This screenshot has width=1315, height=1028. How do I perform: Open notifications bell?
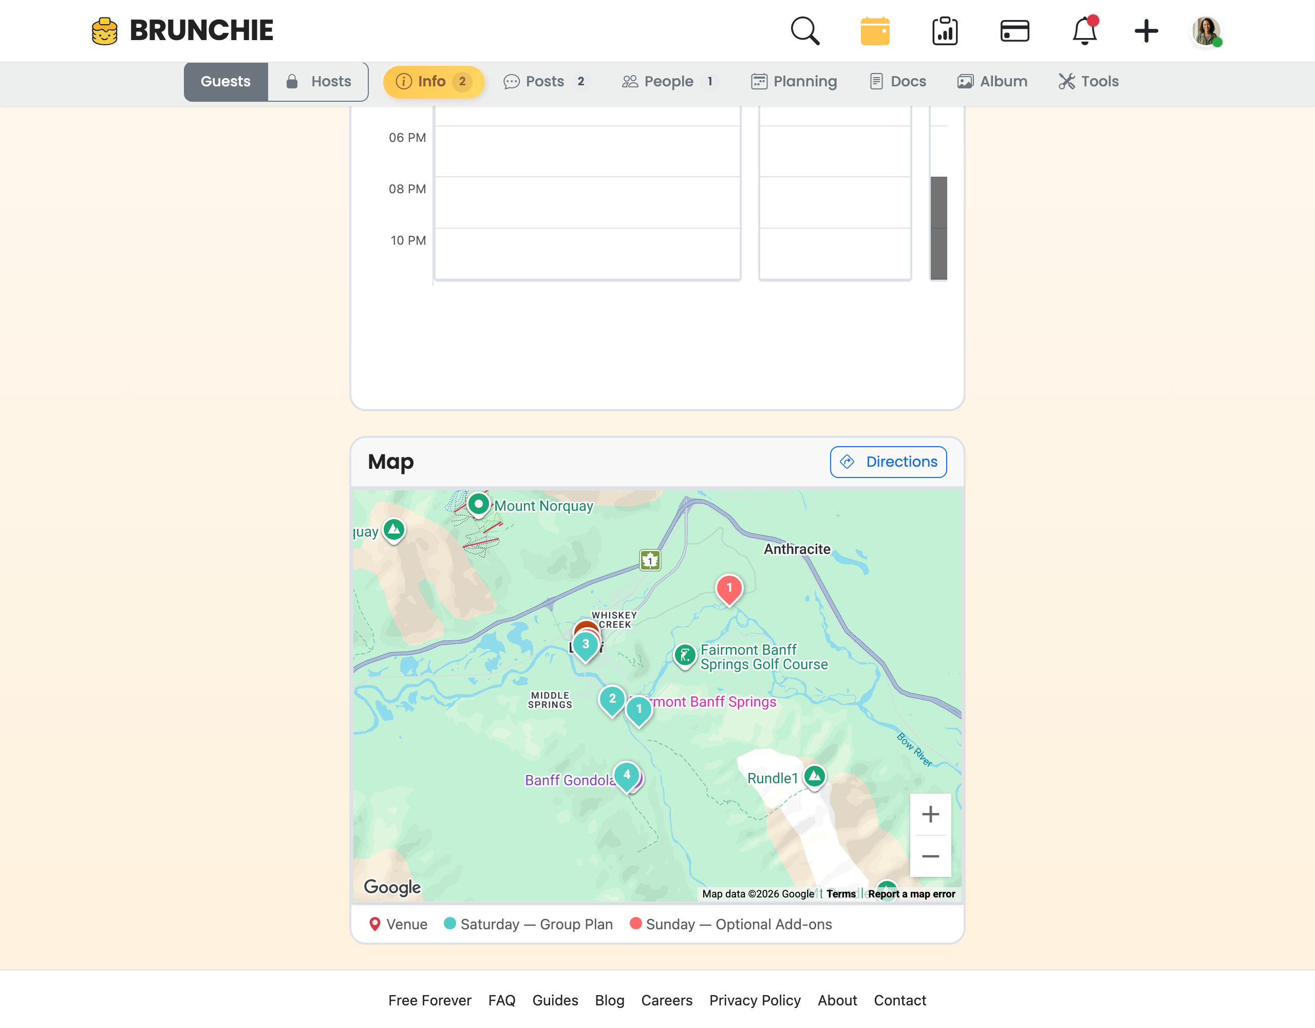1084,31
